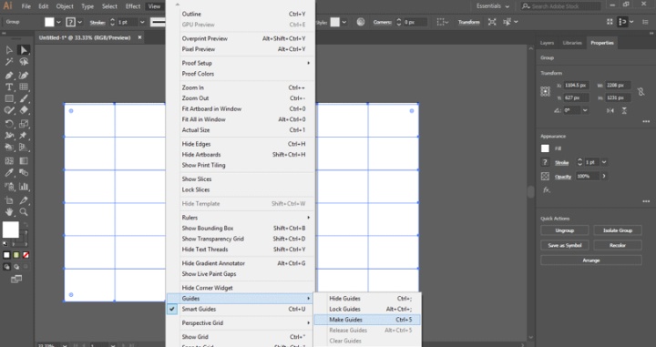
Task: Choose Hide Guides from the submenu
Action: [x=367, y=299]
